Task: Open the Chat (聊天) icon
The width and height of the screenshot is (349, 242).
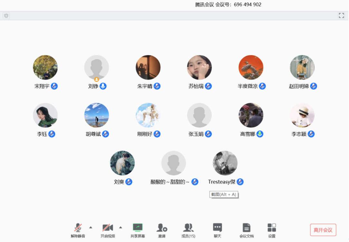Action: click(x=218, y=228)
